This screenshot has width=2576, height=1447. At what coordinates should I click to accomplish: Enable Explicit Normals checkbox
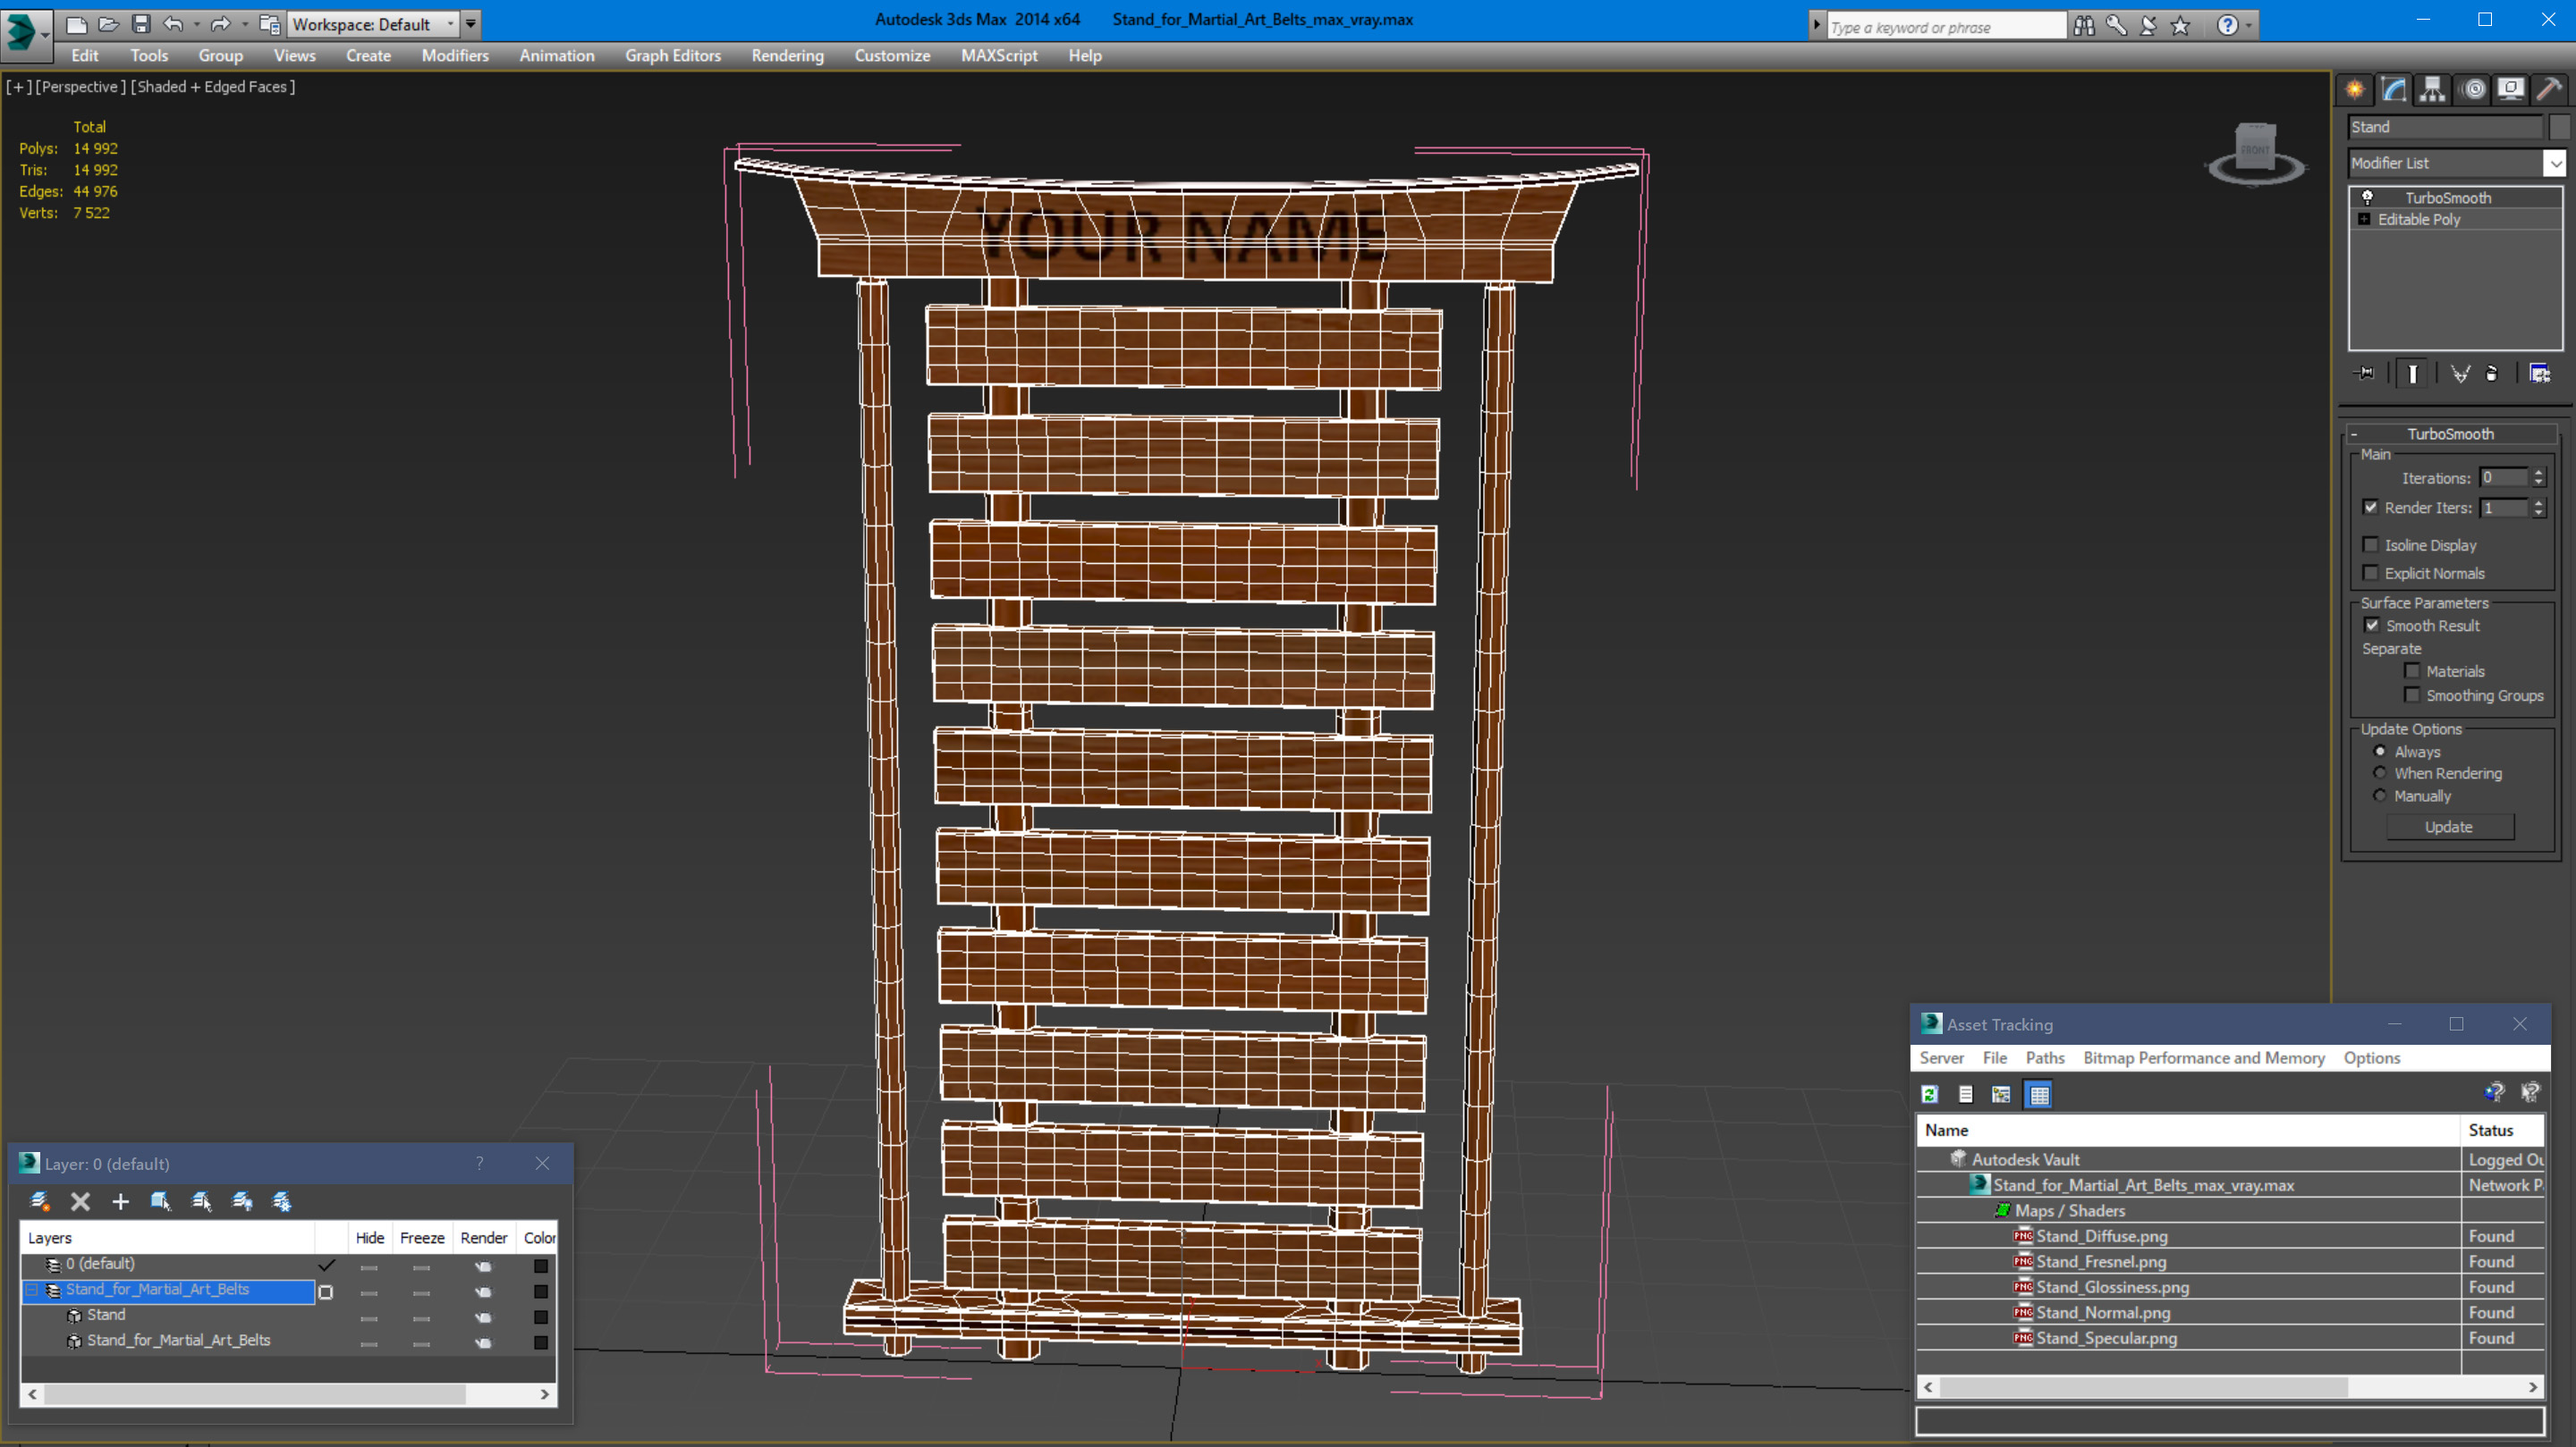click(2371, 573)
